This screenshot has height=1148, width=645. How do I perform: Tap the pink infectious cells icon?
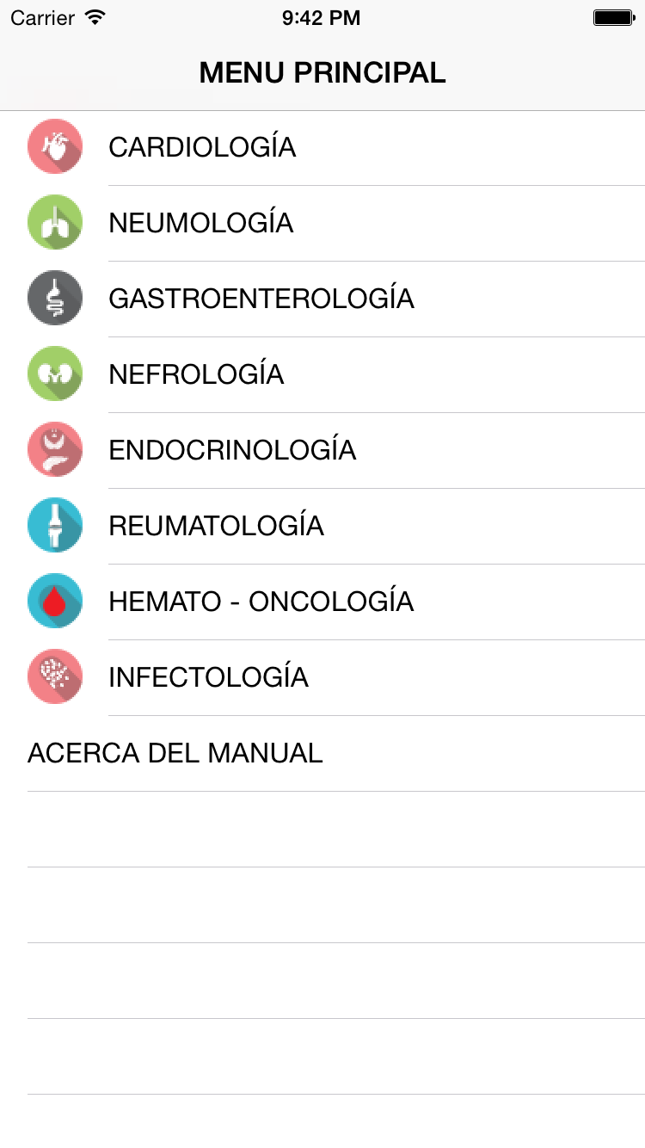pos(55,677)
